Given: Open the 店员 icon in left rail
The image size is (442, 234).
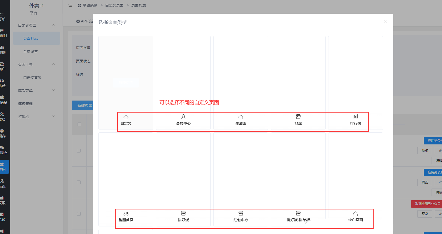Looking at the screenshot, I should [x=2, y=114].
